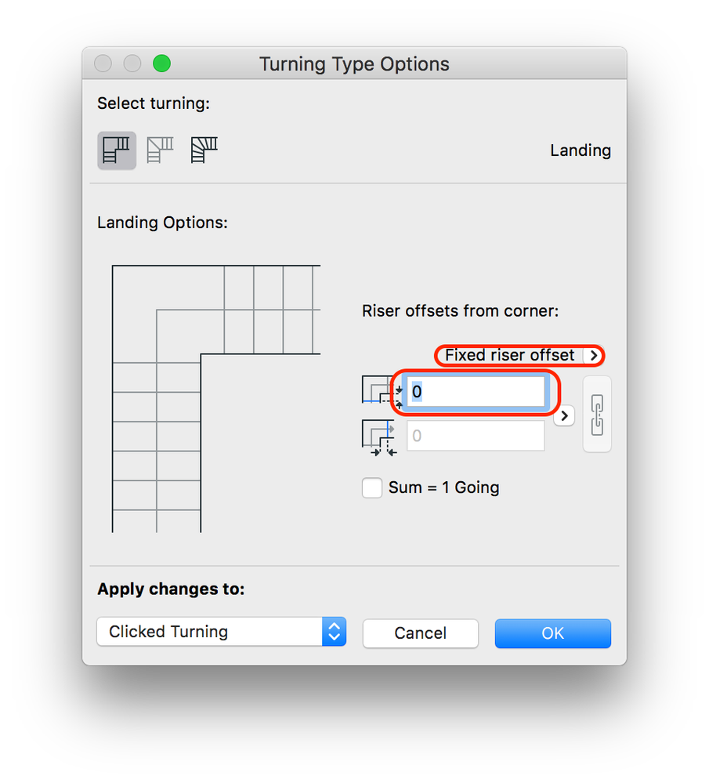
Task: Toggle the chain link offsets button
Action: (x=596, y=415)
